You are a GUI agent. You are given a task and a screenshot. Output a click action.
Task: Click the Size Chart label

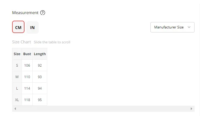coord(21,42)
